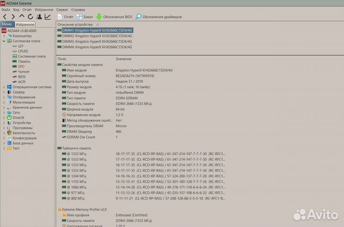
Task: Click the Поле column header
Action: 62,59
